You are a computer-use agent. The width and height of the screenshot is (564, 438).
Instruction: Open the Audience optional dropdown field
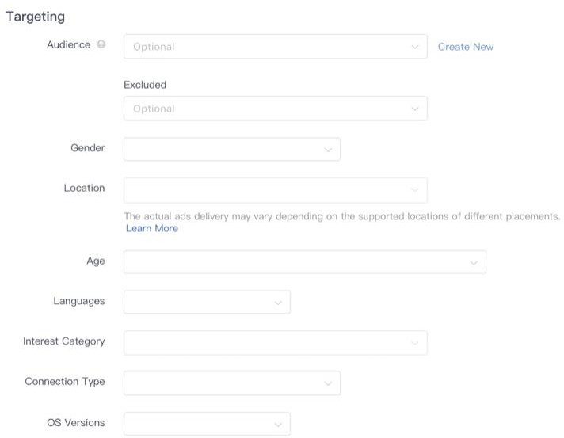click(276, 47)
